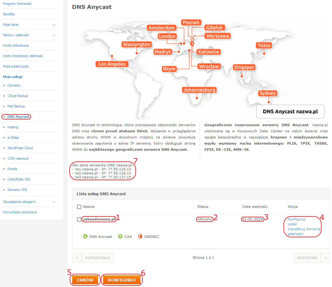The width and height of the screenshot is (332, 287).
Task: Click the ns1.nazwa.pl server line
Action: pyautogui.click(x=102, y=169)
